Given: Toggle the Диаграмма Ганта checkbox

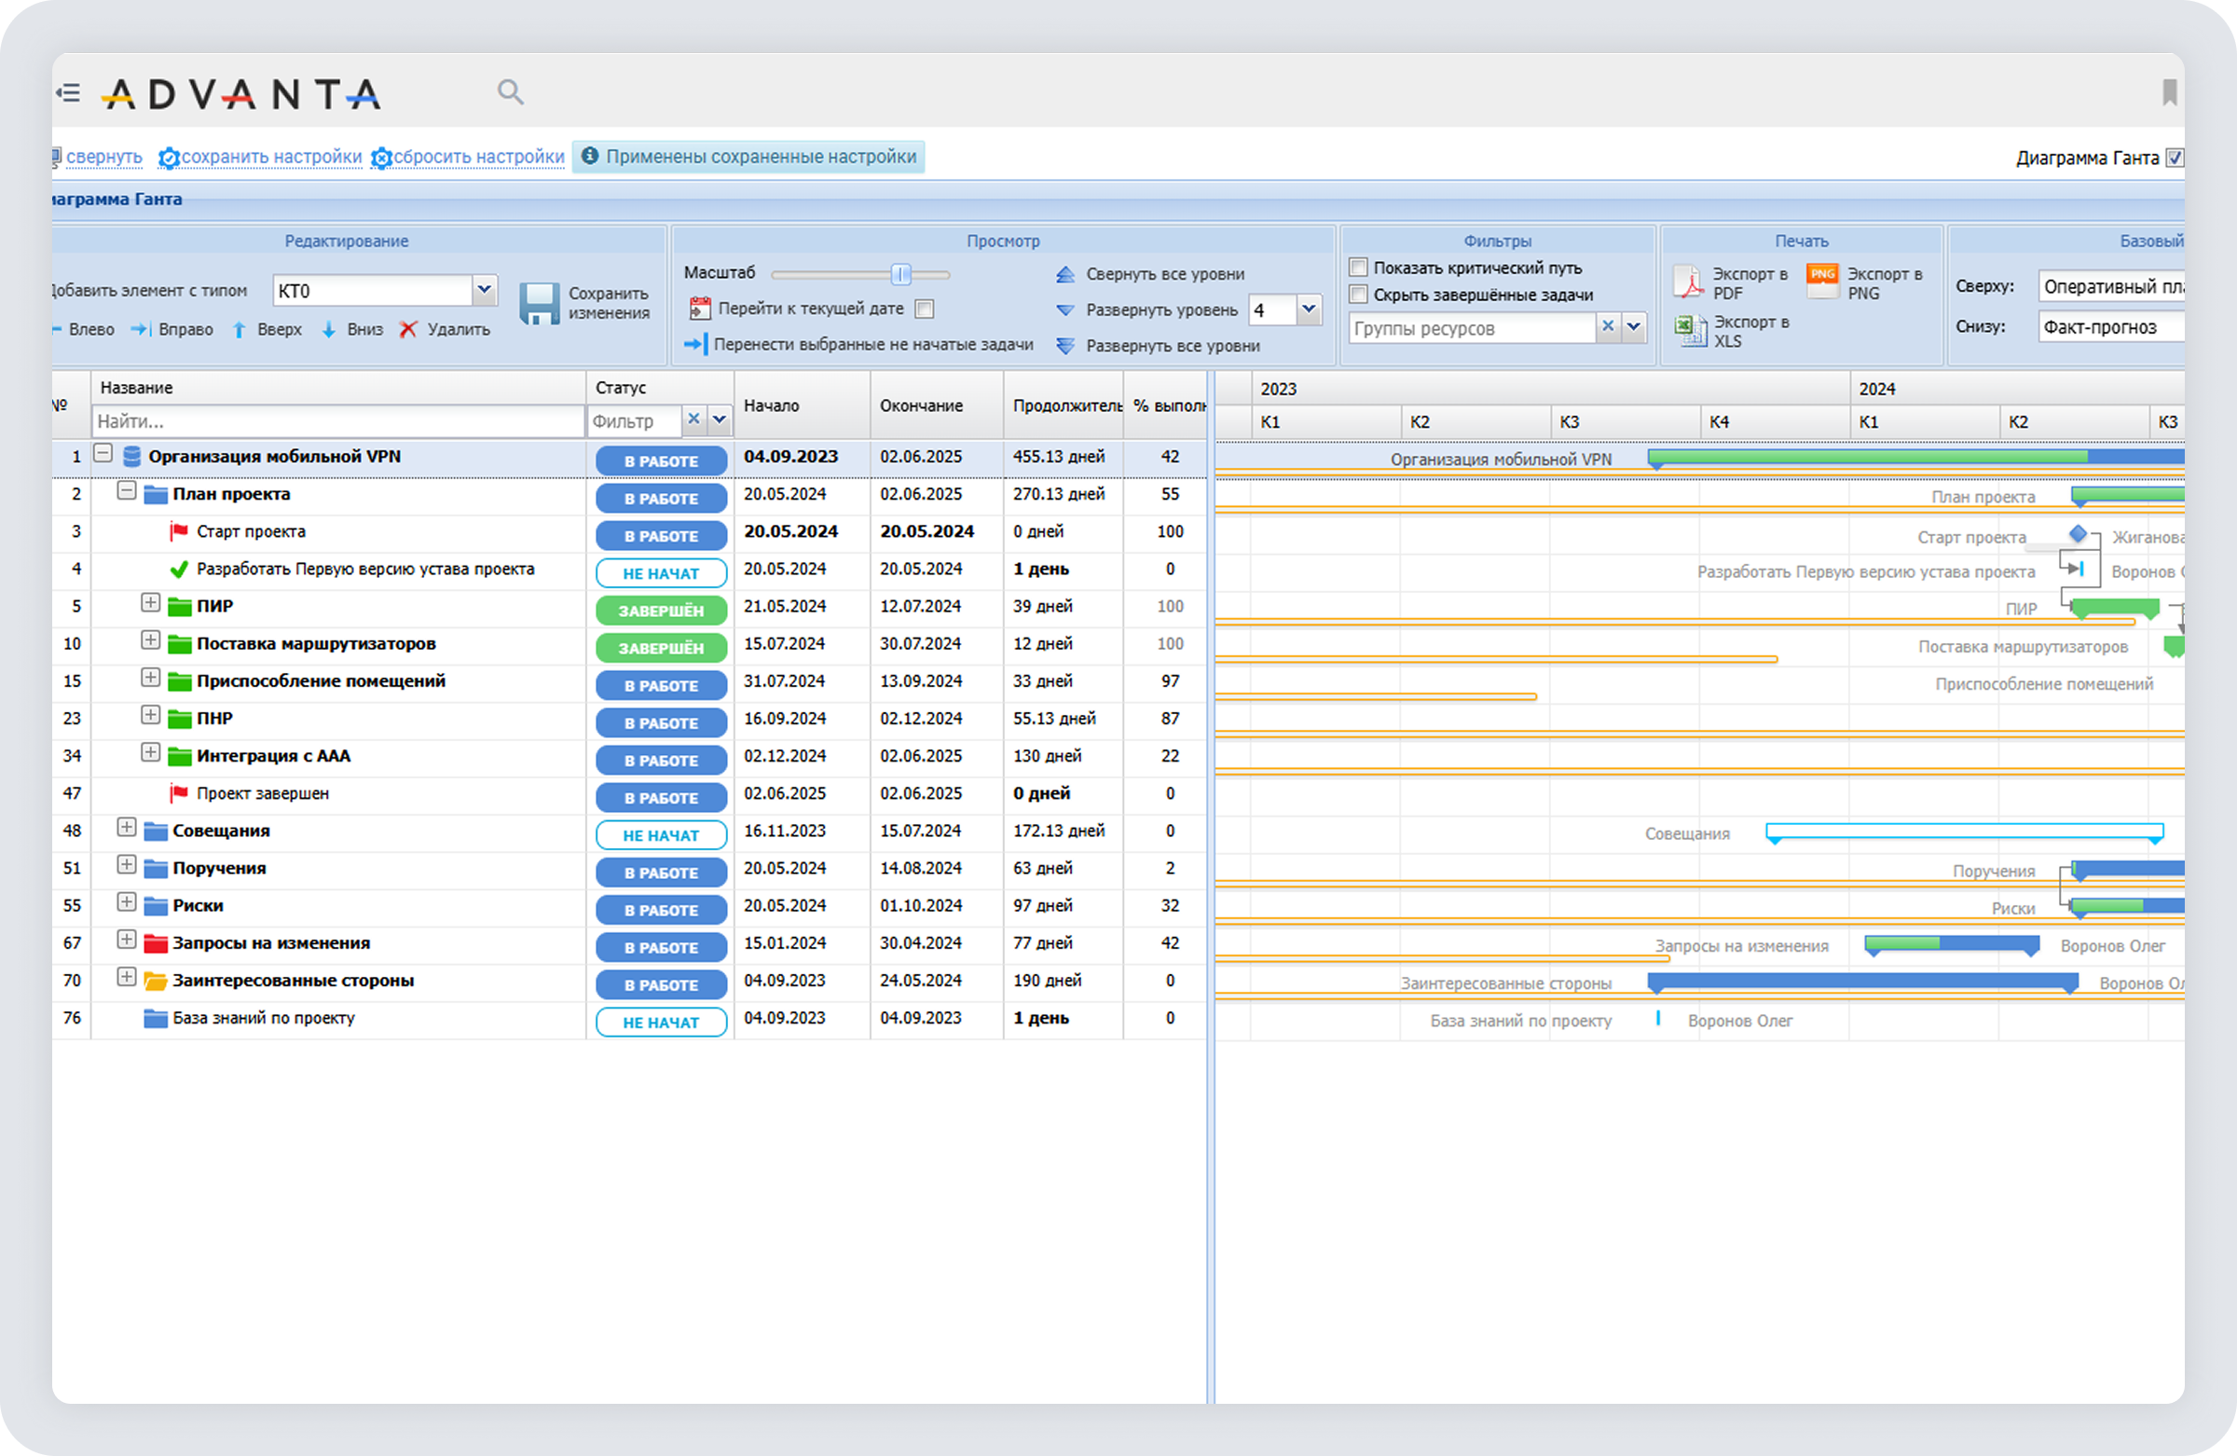Looking at the screenshot, I should (2174, 158).
